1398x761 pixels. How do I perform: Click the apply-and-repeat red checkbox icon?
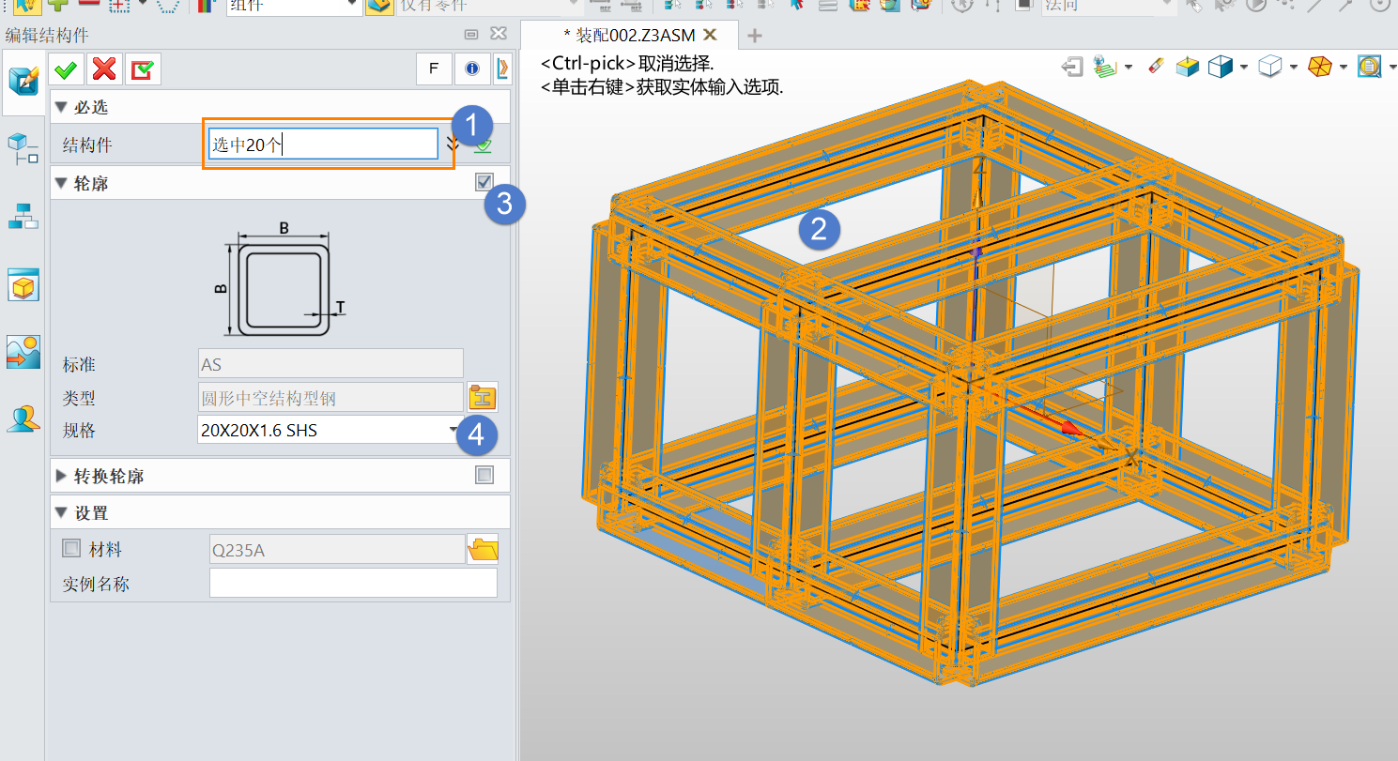tap(144, 68)
